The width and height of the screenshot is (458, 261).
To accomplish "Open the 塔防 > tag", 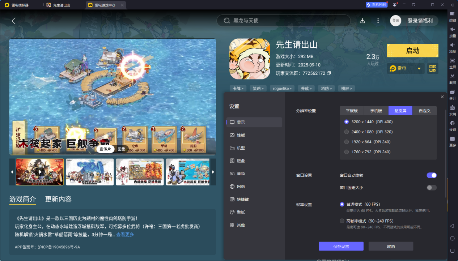I will point(326,88).
